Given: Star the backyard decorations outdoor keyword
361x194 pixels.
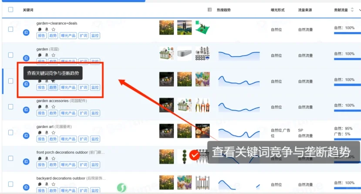Looking at the screenshot, I should click(54, 184).
